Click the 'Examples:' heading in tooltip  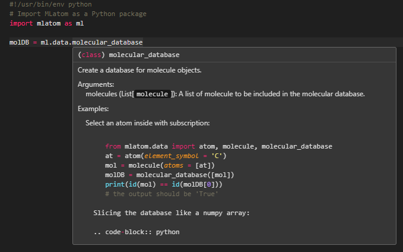coord(93,109)
